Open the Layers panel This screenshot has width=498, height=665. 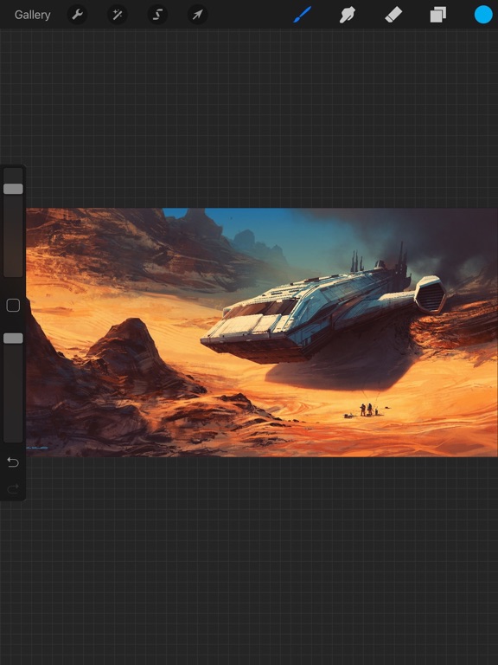point(437,15)
